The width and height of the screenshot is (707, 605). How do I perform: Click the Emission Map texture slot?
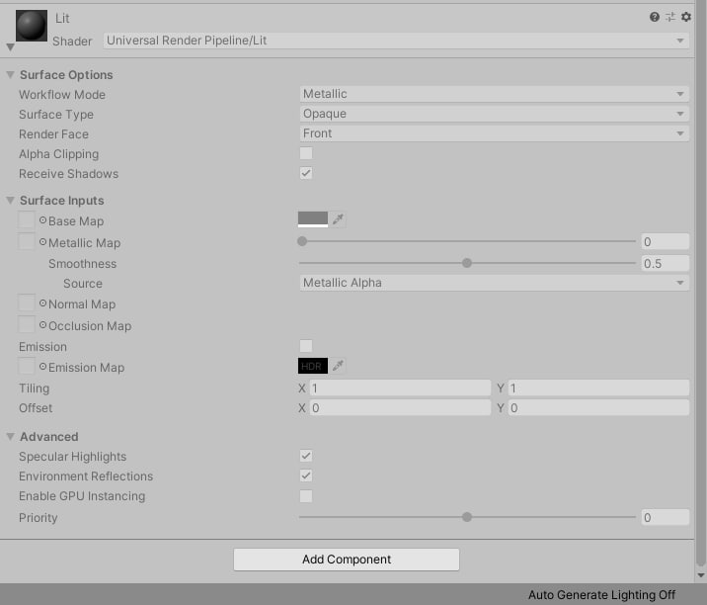click(26, 366)
